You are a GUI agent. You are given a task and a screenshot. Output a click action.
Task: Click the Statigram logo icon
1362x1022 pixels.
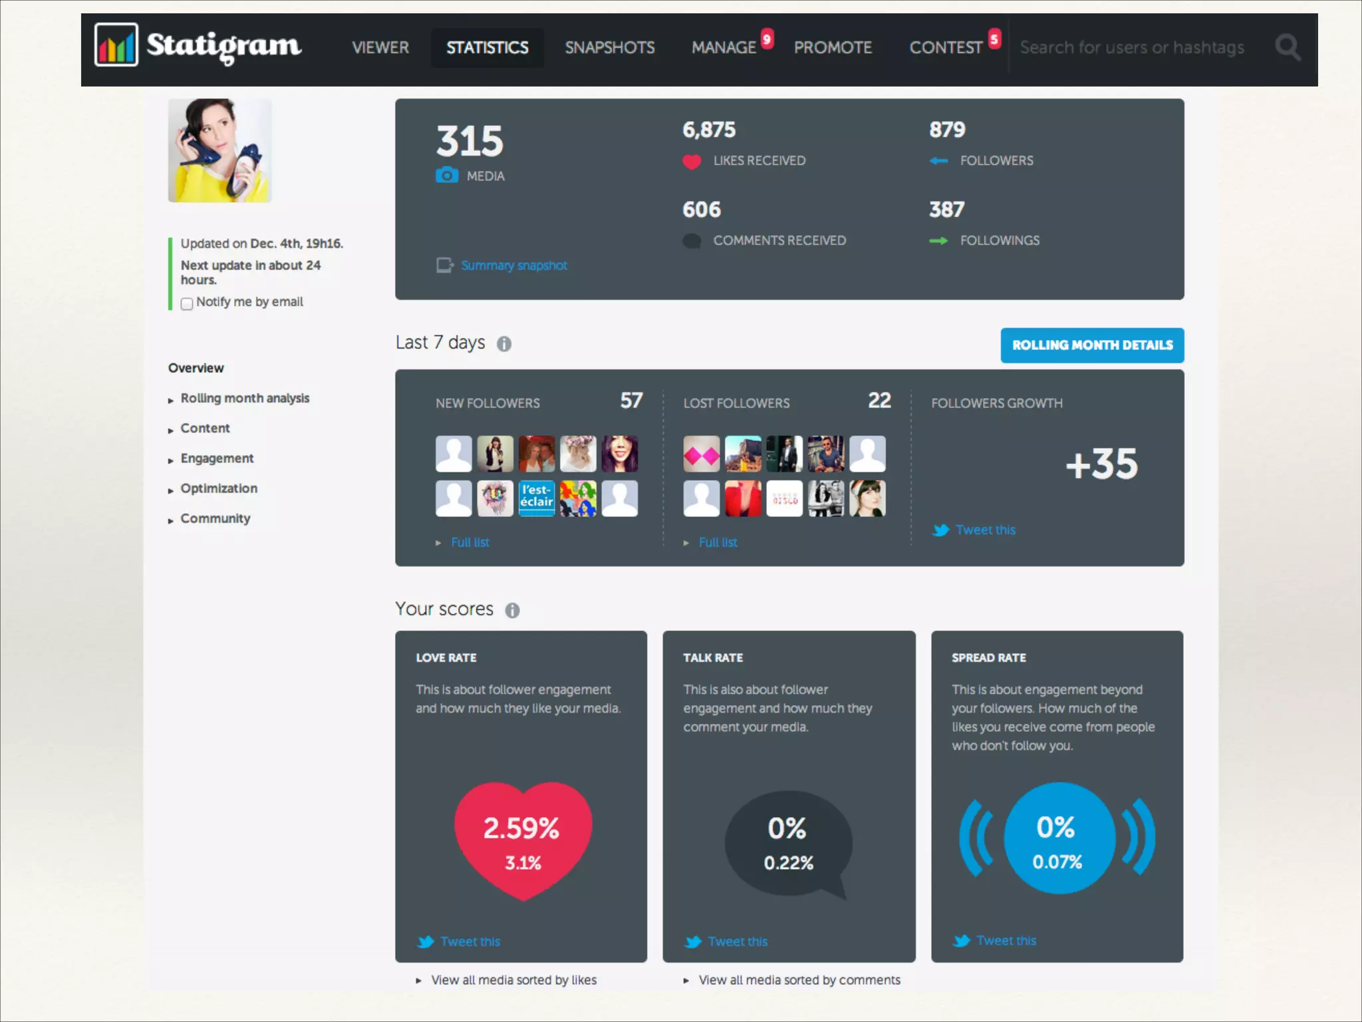pyautogui.click(x=116, y=45)
